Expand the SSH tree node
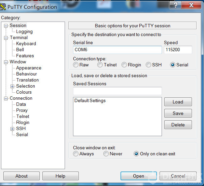Screen dimensions: 204x186 point(12,129)
